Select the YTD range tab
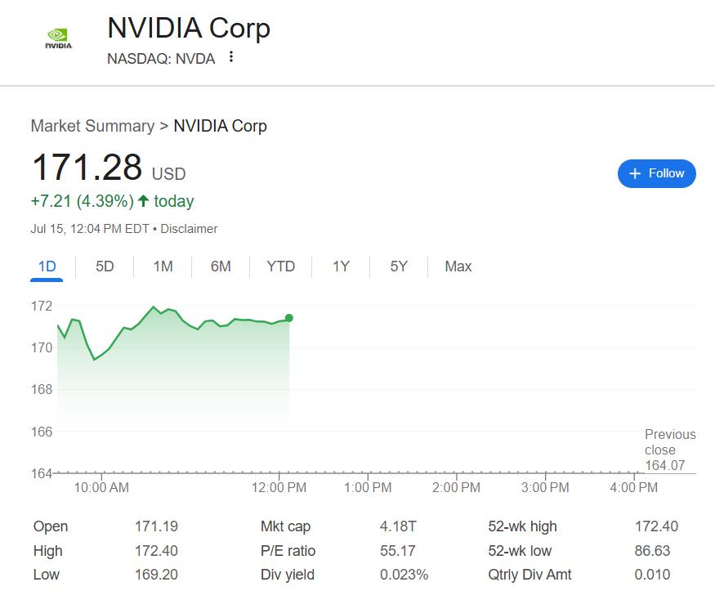715x591 pixels. pyautogui.click(x=280, y=266)
